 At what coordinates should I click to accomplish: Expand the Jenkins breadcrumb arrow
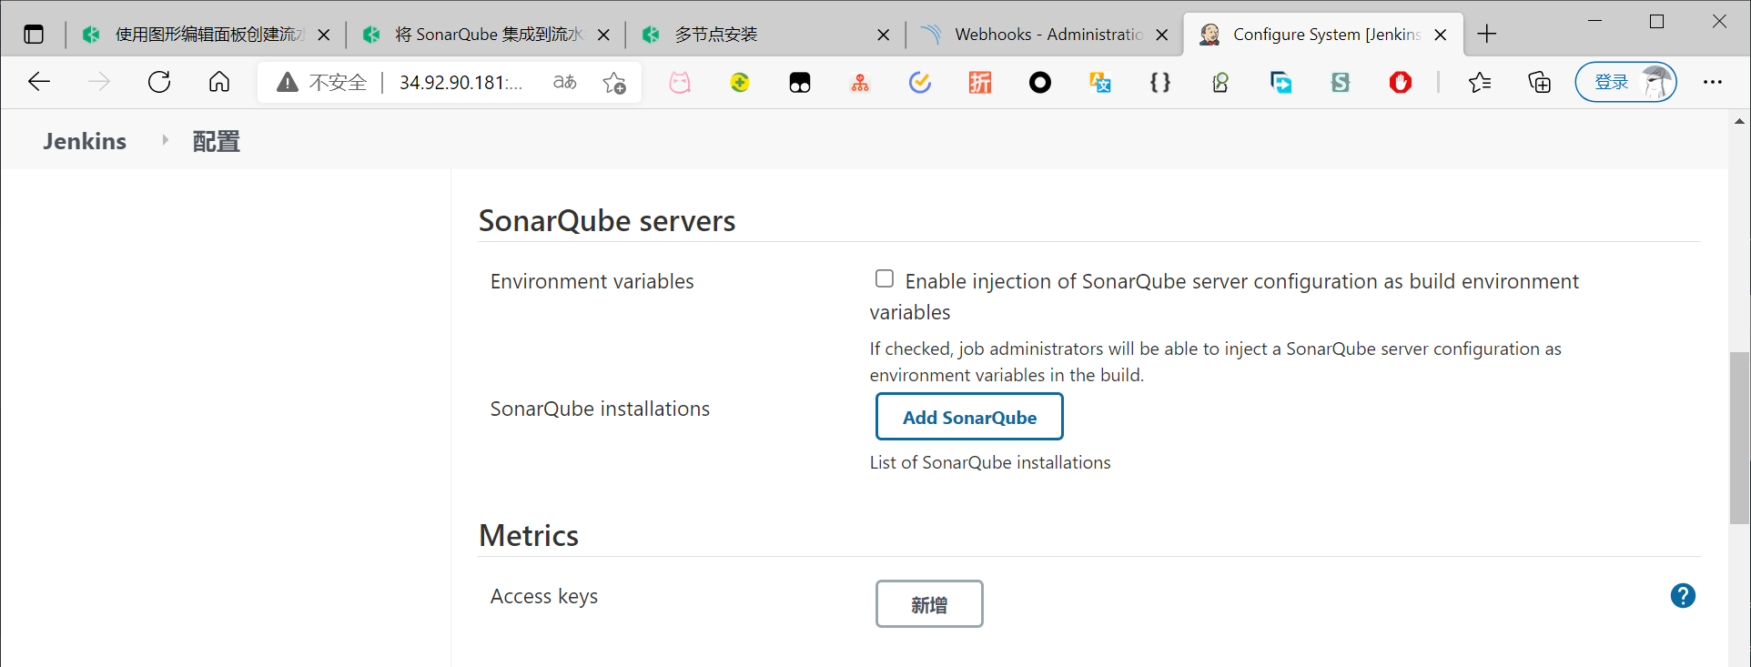[165, 140]
